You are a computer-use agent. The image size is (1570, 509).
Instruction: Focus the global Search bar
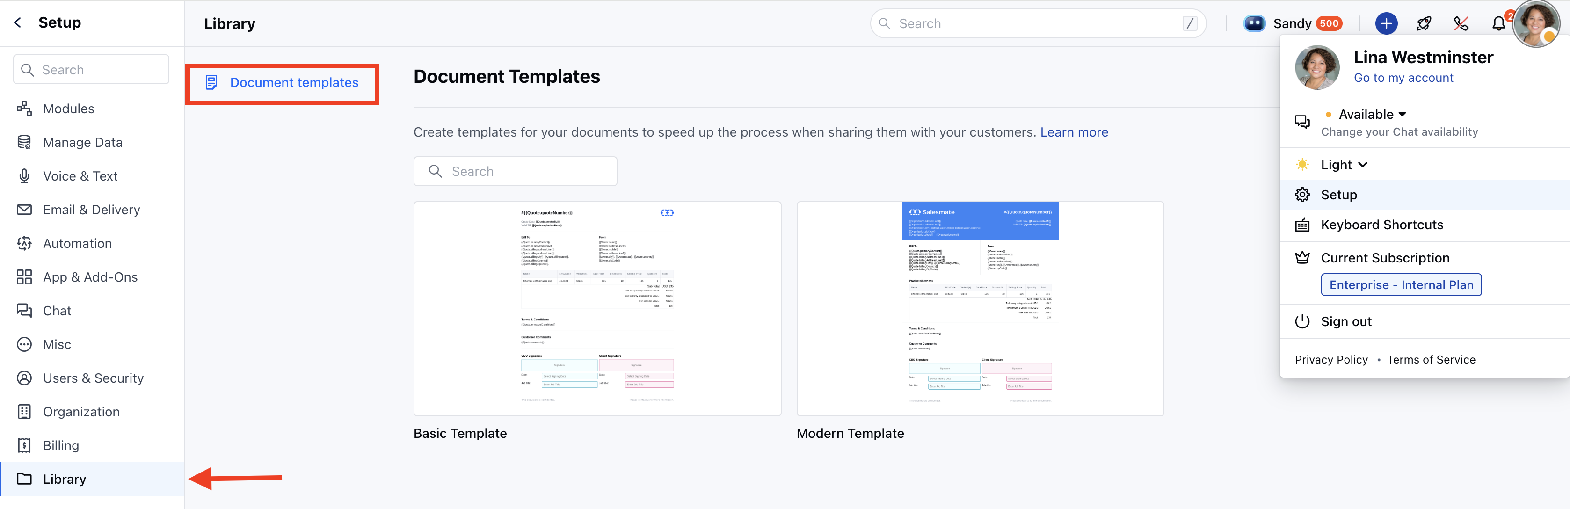pos(1038,24)
